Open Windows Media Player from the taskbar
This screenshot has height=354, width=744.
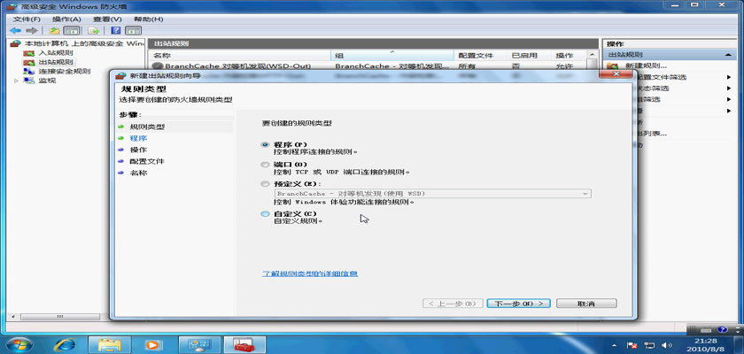pos(153,342)
